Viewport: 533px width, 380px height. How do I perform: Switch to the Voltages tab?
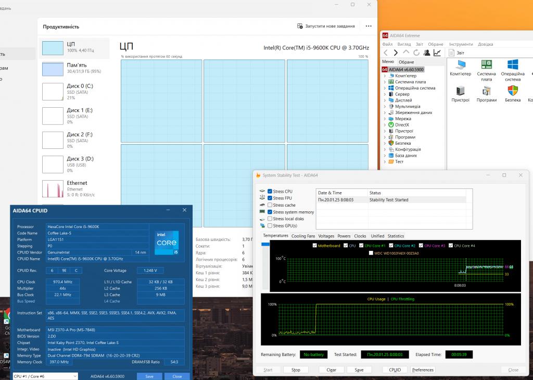(x=326, y=236)
